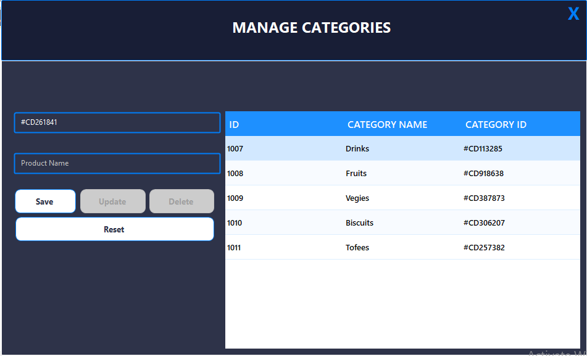Click the Update button

pyautogui.click(x=112, y=201)
